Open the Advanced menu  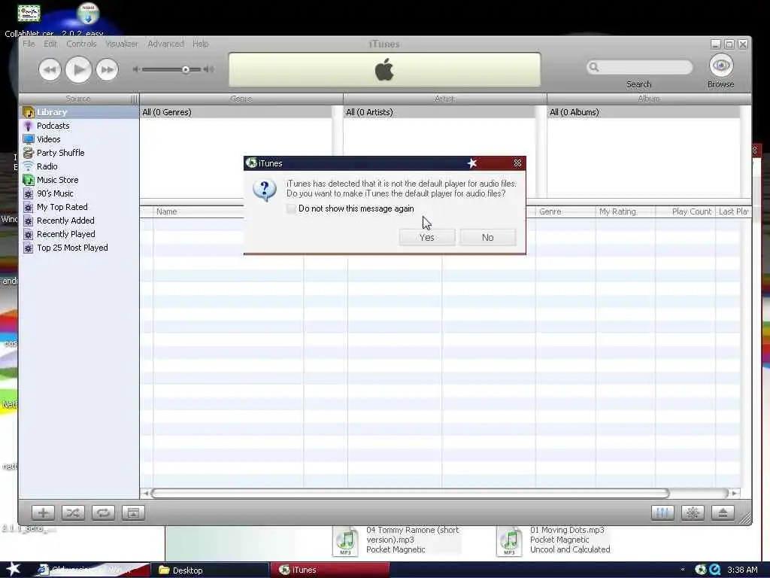pyautogui.click(x=165, y=44)
